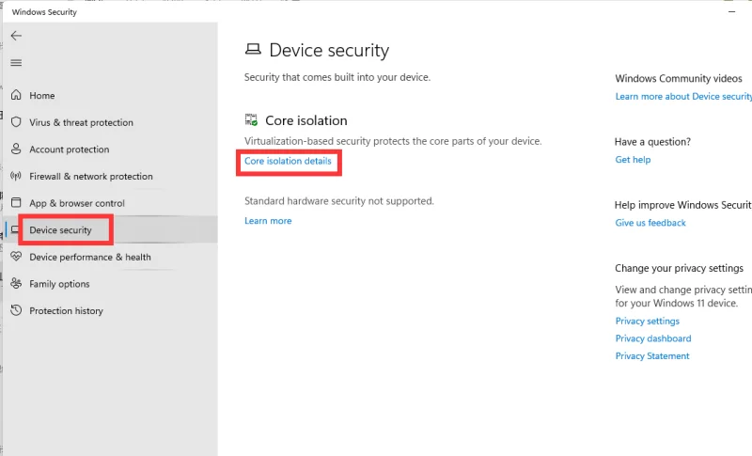Viewport: 752px width, 456px height.
Task: Click the Get help link
Action: pos(633,159)
